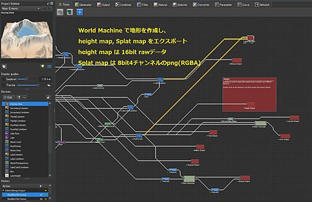Switch to the Generator tab
This screenshot has height=202, width=312.
(84, 5)
